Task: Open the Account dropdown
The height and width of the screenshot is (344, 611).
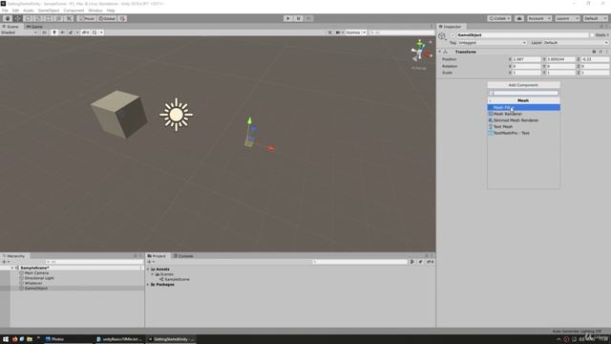Action: click(539, 18)
